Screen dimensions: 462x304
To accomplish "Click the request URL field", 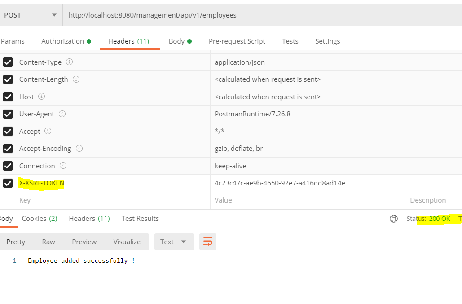I will pos(260,15).
